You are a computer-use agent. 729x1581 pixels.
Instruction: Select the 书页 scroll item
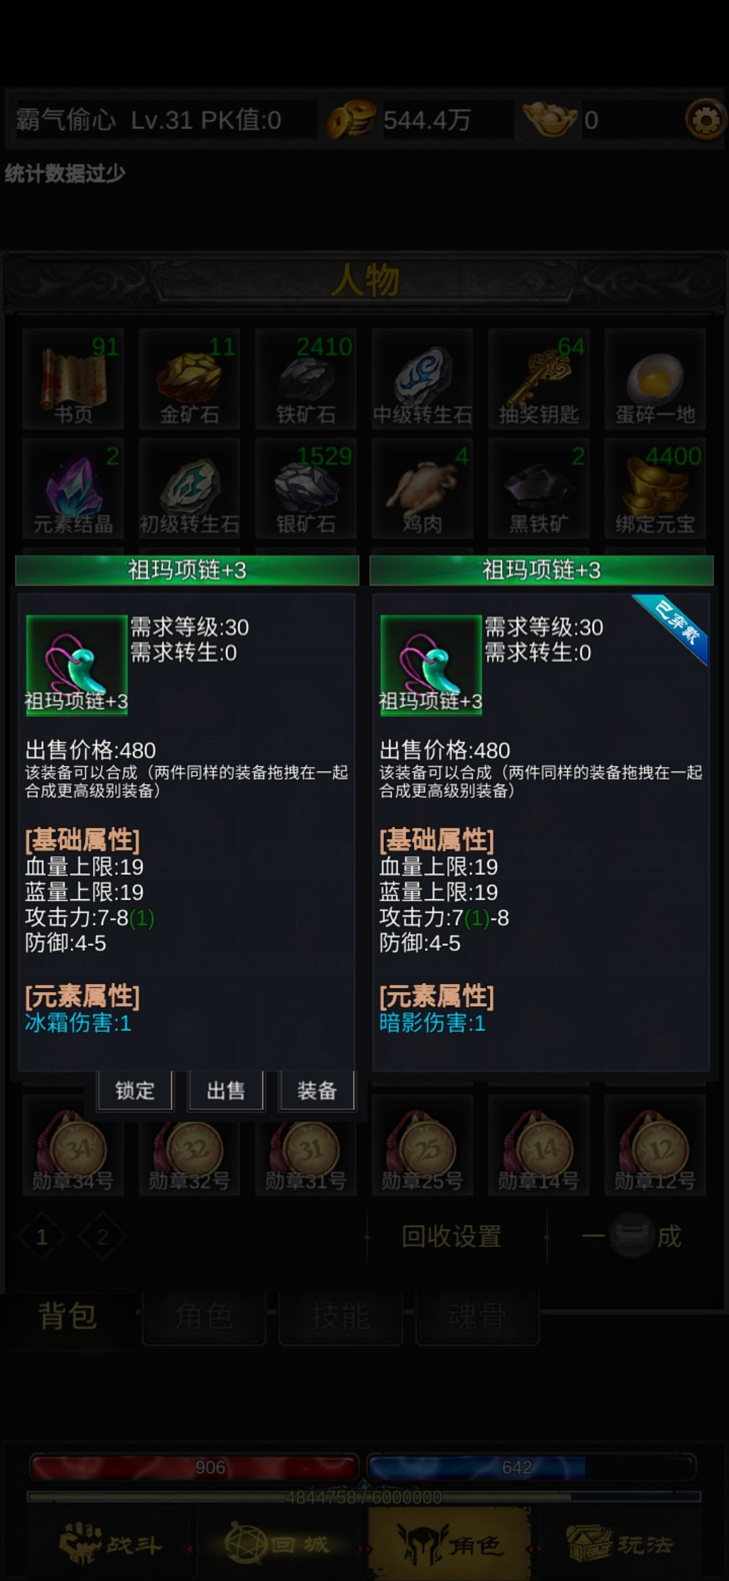73,379
